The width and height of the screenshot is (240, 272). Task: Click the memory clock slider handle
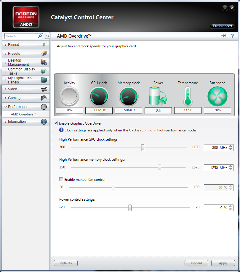[x=159, y=168]
